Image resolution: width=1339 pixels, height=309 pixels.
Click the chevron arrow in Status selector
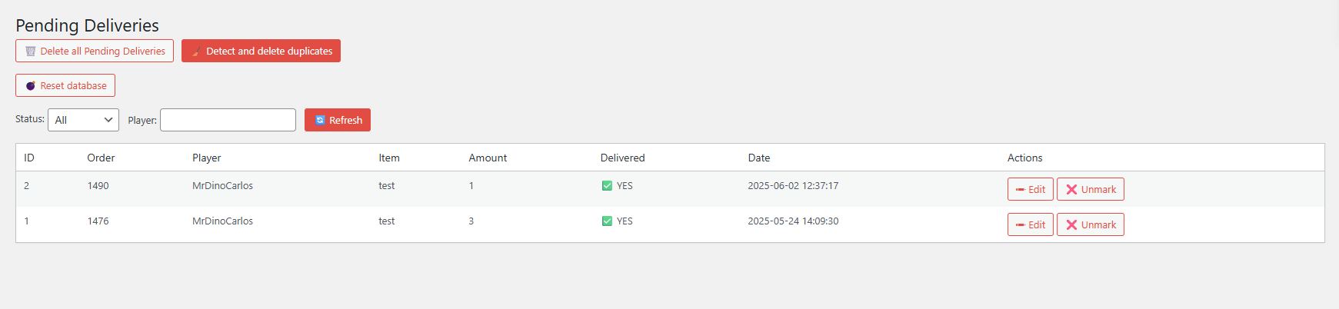pyautogui.click(x=108, y=120)
